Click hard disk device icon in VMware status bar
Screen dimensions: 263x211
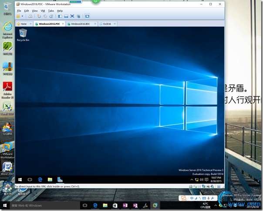pos(191,186)
